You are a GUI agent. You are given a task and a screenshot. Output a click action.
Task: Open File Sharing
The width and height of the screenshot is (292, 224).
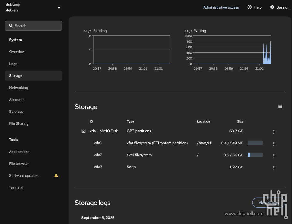[18, 123]
